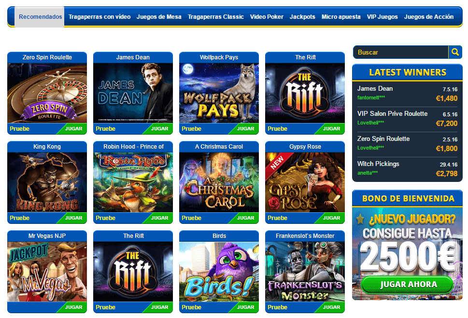Select the Recomendados tab
468x318 pixels.
click(40, 17)
